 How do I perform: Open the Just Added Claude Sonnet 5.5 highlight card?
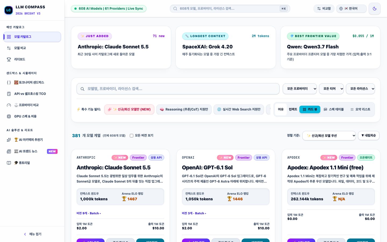click(121, 47)
